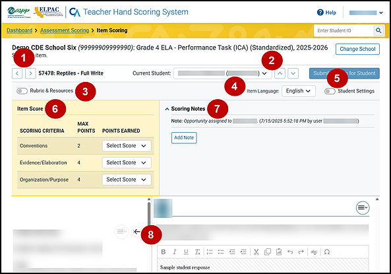Image resolution: width=391 pixels, height=274 pixels.
Task: Toggle the Student Settings switch
Action: coord(330,91)
